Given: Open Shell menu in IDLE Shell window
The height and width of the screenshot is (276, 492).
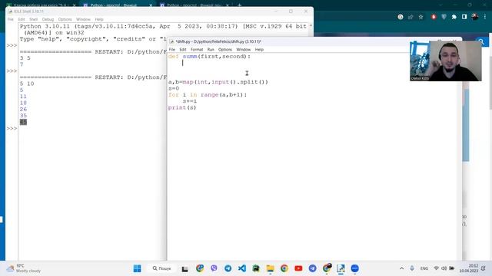Looking at the screenshot, I should point(33,19).
